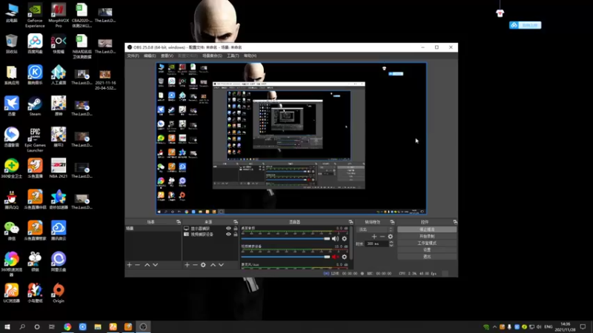Viewport: 593px width, 333px height.
Task: Open the Scene Collection menu in OBS
Action: click(212, 56)
